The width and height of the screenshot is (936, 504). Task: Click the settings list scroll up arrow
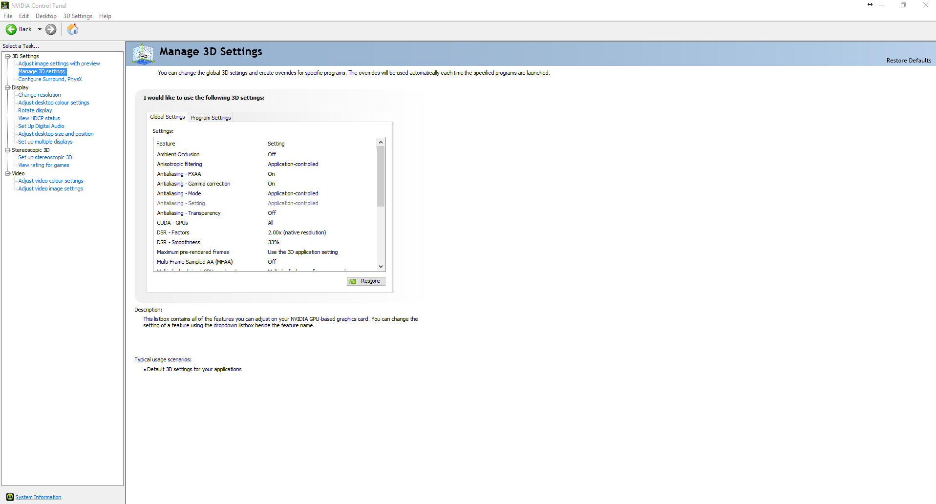pos(381,142)
